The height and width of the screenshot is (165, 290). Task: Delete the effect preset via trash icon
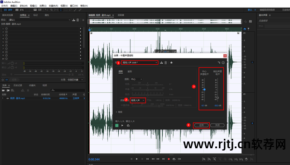point(166,62)
